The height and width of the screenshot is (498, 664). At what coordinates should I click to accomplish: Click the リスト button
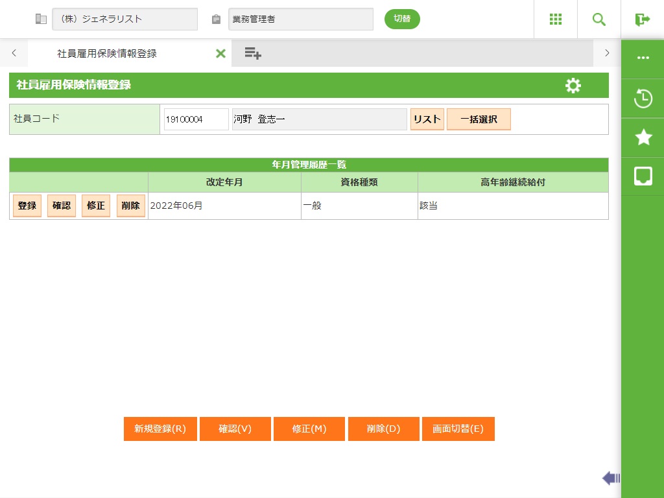(x=427, y=119)
